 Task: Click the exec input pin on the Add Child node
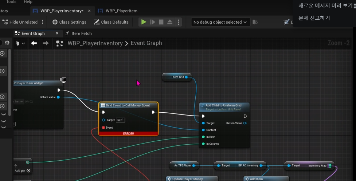(x=203, y=116)
